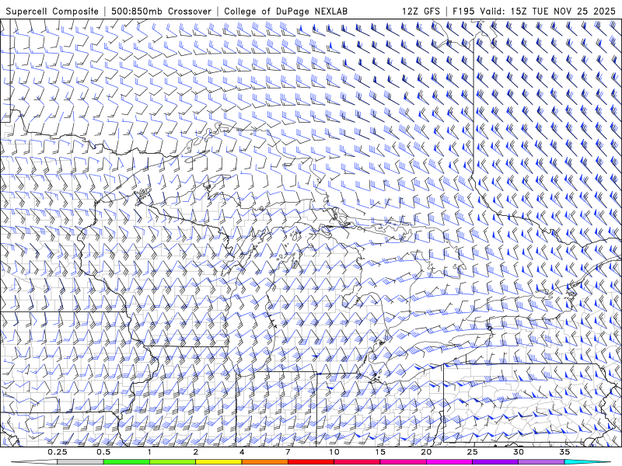Click the "35" legend scale value
Screen dimensions: 622x466
click(564, 452)
